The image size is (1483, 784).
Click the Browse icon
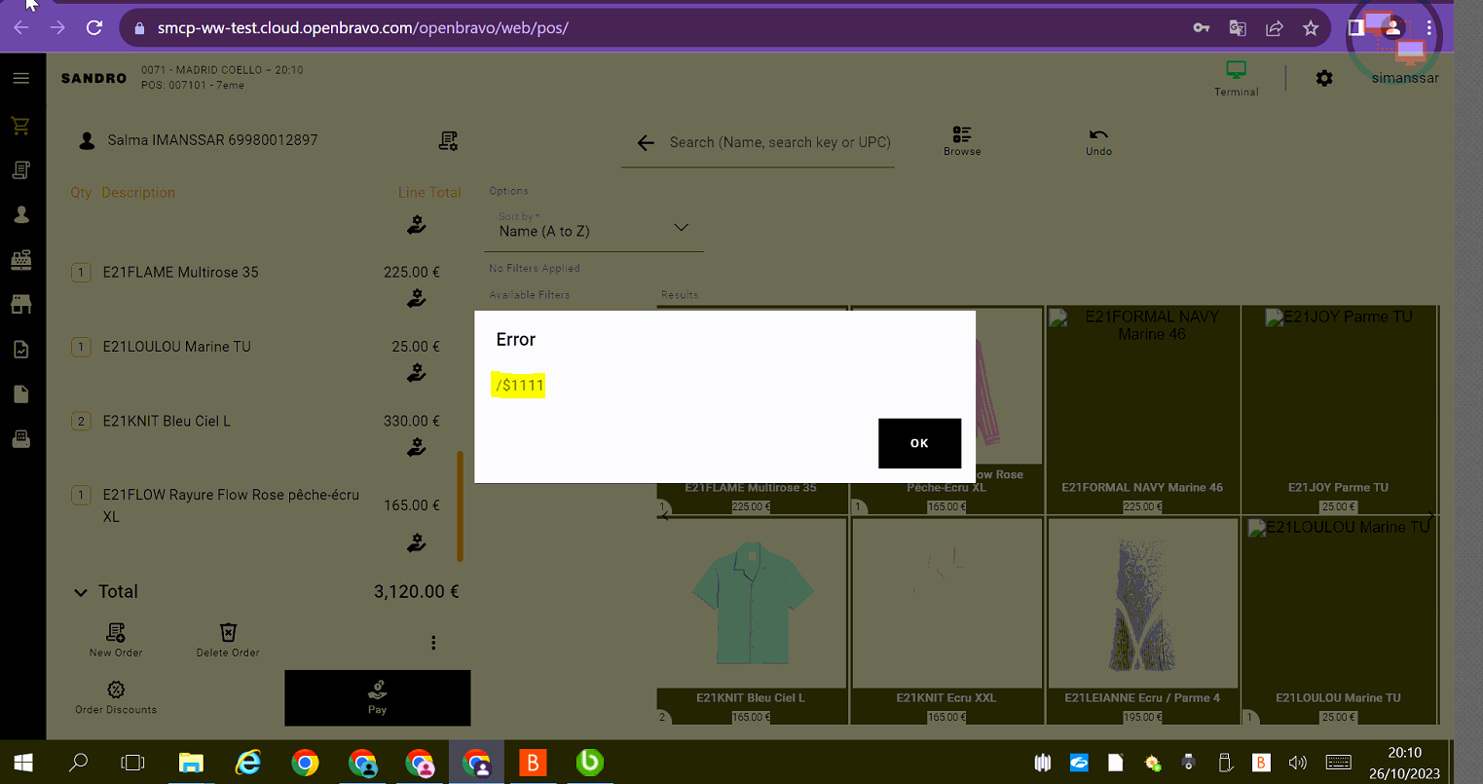tap(962, 135)
